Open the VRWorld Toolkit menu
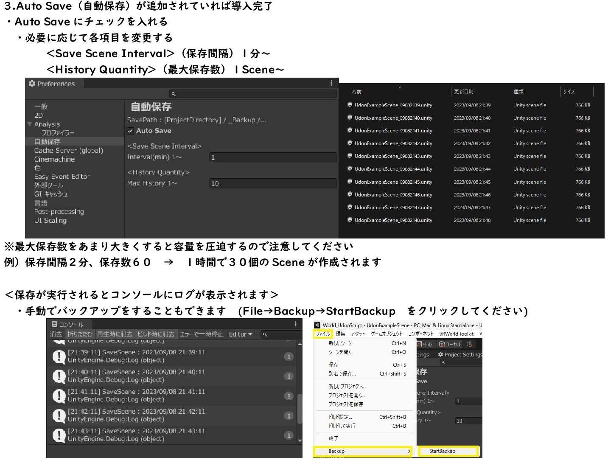Viewport: 608px width, 460px height. pyautogui.click(x=457, y=334)
